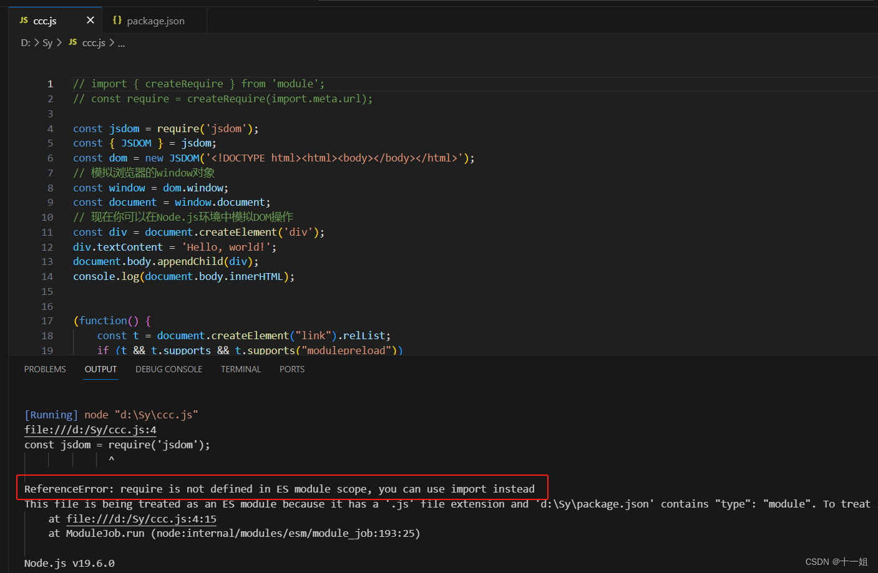The width and height of the screenshot is (878, 573).
Task: Open the PORTS panel
Action: coord(291,368)
